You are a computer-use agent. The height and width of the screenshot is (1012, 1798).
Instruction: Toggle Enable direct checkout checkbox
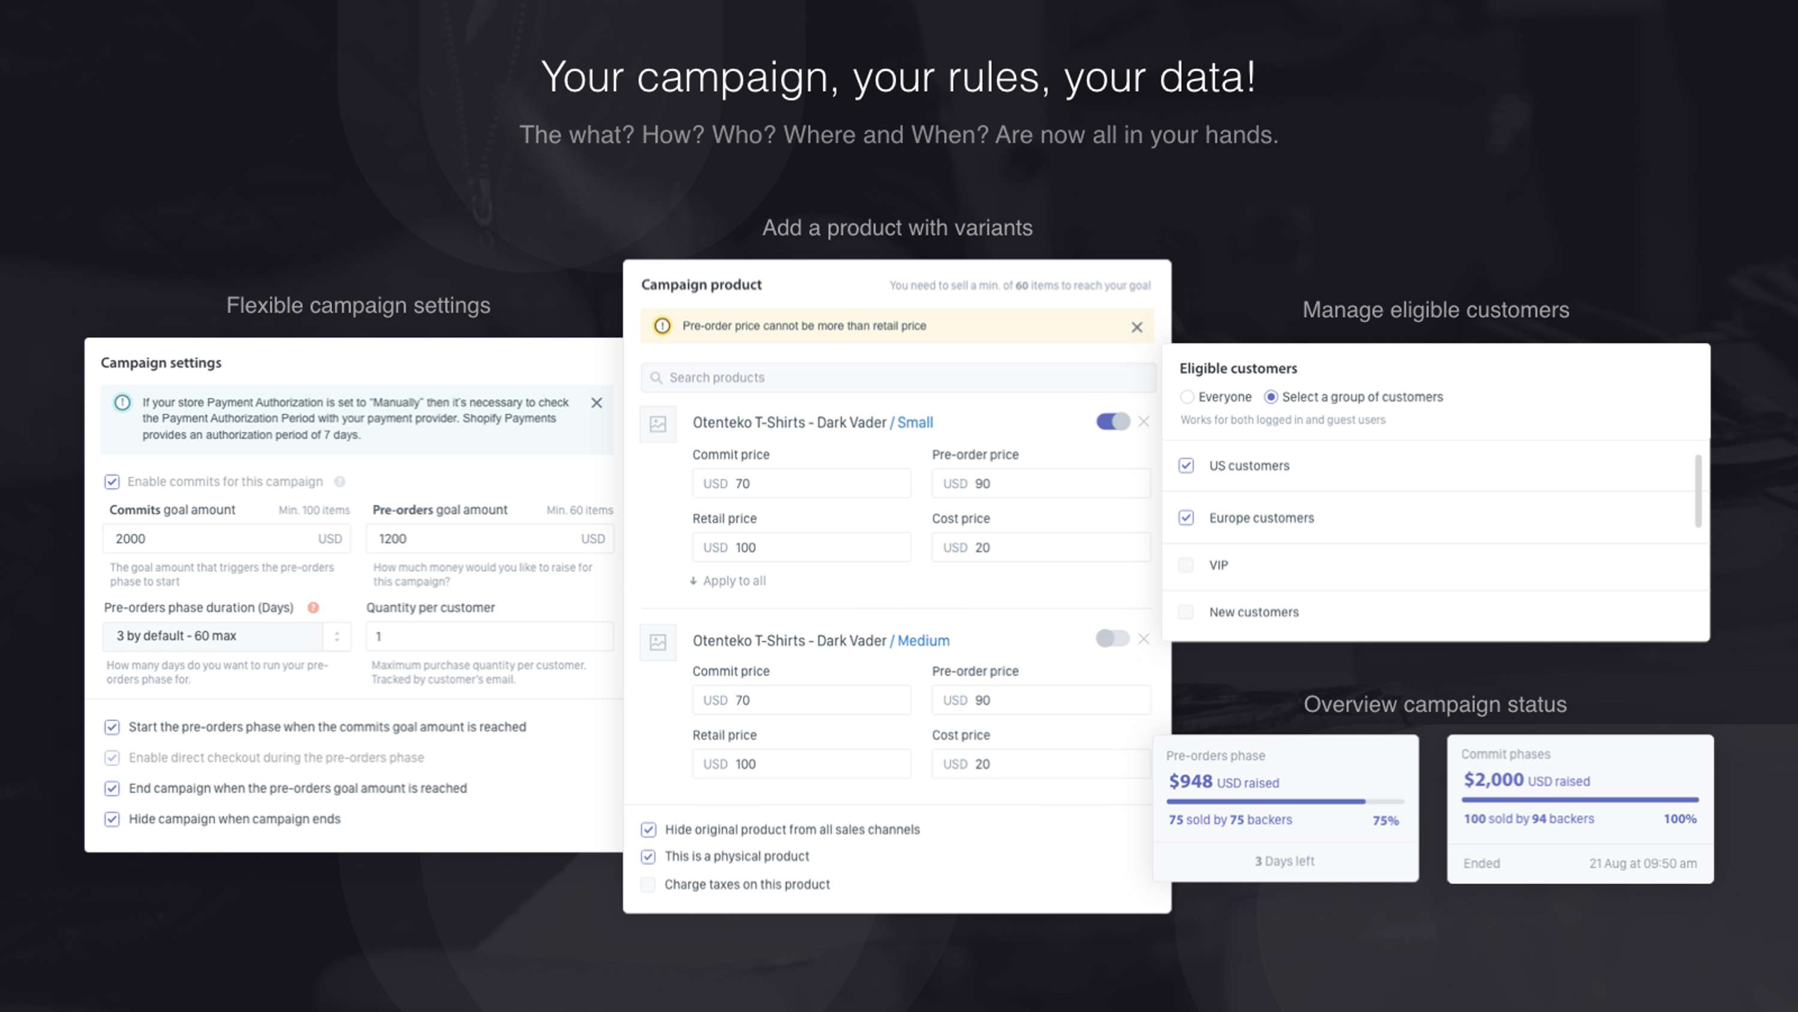click(x=111, y=758)
